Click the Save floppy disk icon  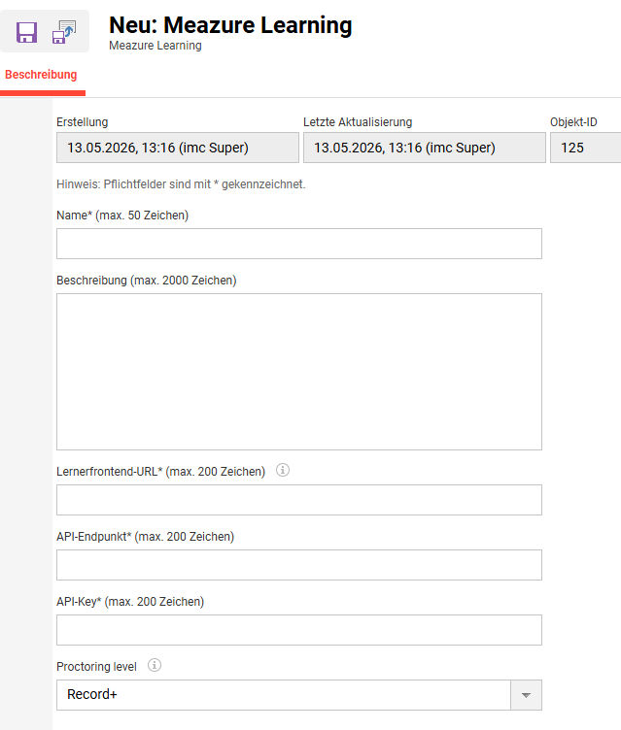click(26, 33)
